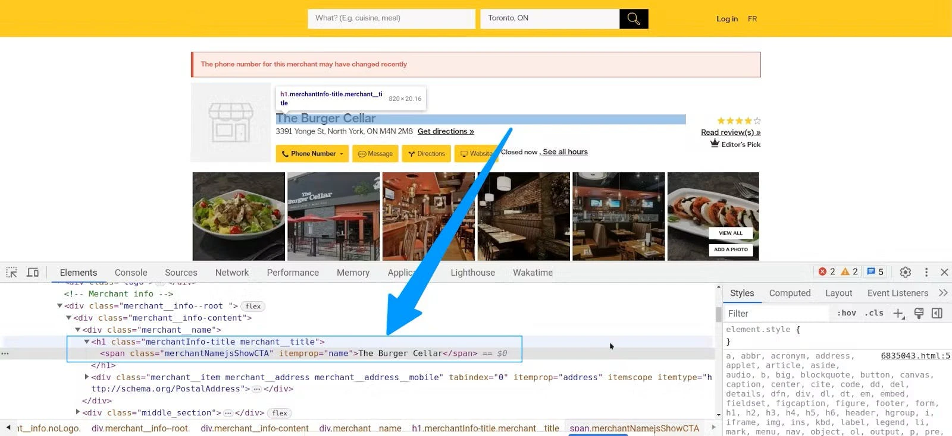Open the salad photo thumbnail
Viewport: 952px width, 436px height.
coord(239,216)
